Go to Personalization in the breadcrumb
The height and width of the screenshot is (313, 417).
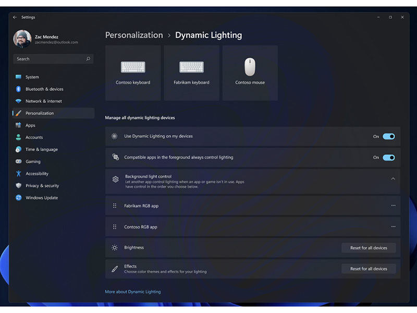point(133,35)
